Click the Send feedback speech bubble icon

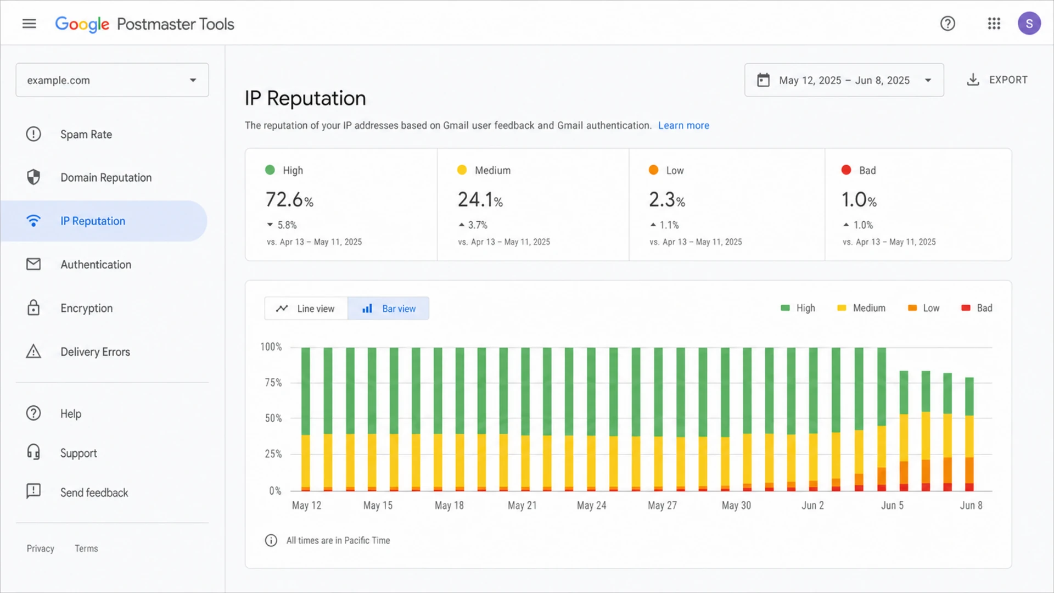[x=33, y=491]
